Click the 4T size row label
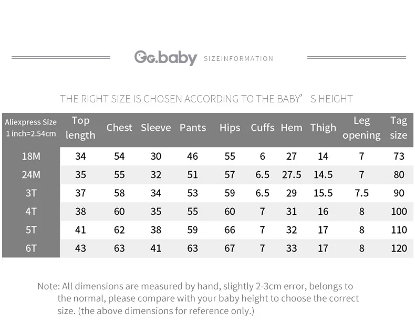This screenshot has height=323, width=415. pyautogui.click(x=31, y=212)
